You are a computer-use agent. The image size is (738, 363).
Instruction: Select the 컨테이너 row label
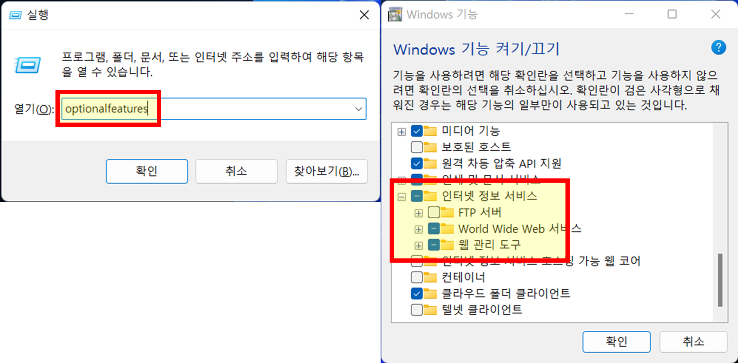[x=463, y=277]
